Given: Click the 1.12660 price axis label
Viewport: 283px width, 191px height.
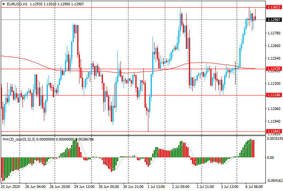Looking at the screenshot, I should [x=273, y=46].
